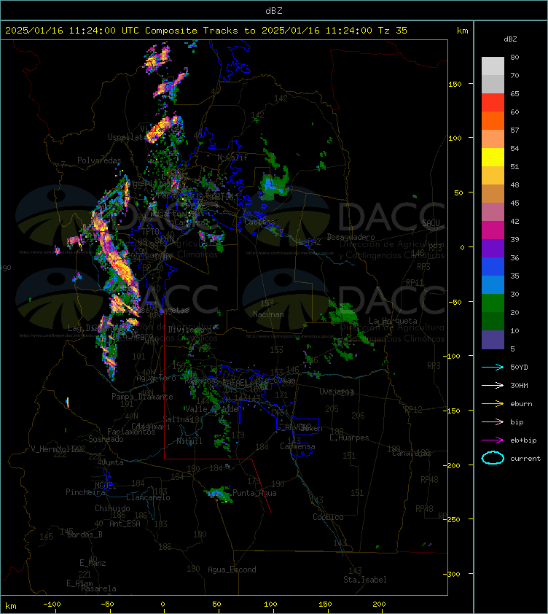The image size is (548, 614).
Task: Click the '-100' tick on the horizontal axis
Action: (x=52, y=605)
